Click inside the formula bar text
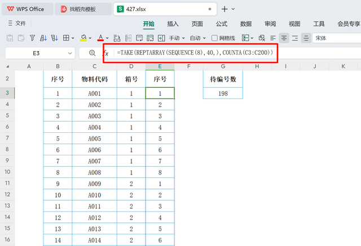The width and height of the screenshot is (361, 246). point(195,53)
